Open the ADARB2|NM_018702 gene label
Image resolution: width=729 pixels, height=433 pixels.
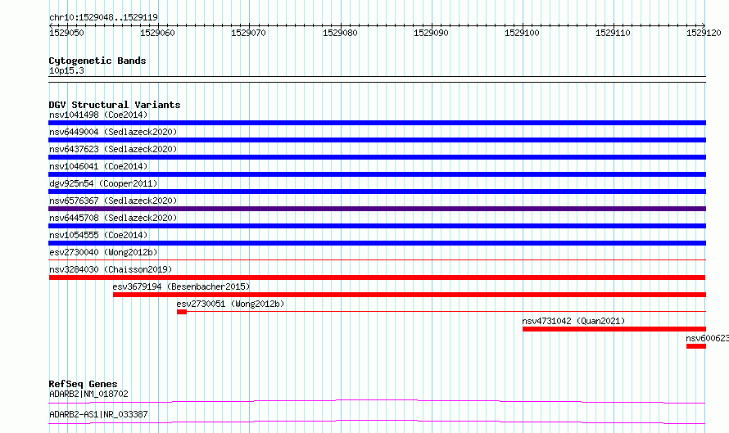pyautogui.click(x=88, y=394)
